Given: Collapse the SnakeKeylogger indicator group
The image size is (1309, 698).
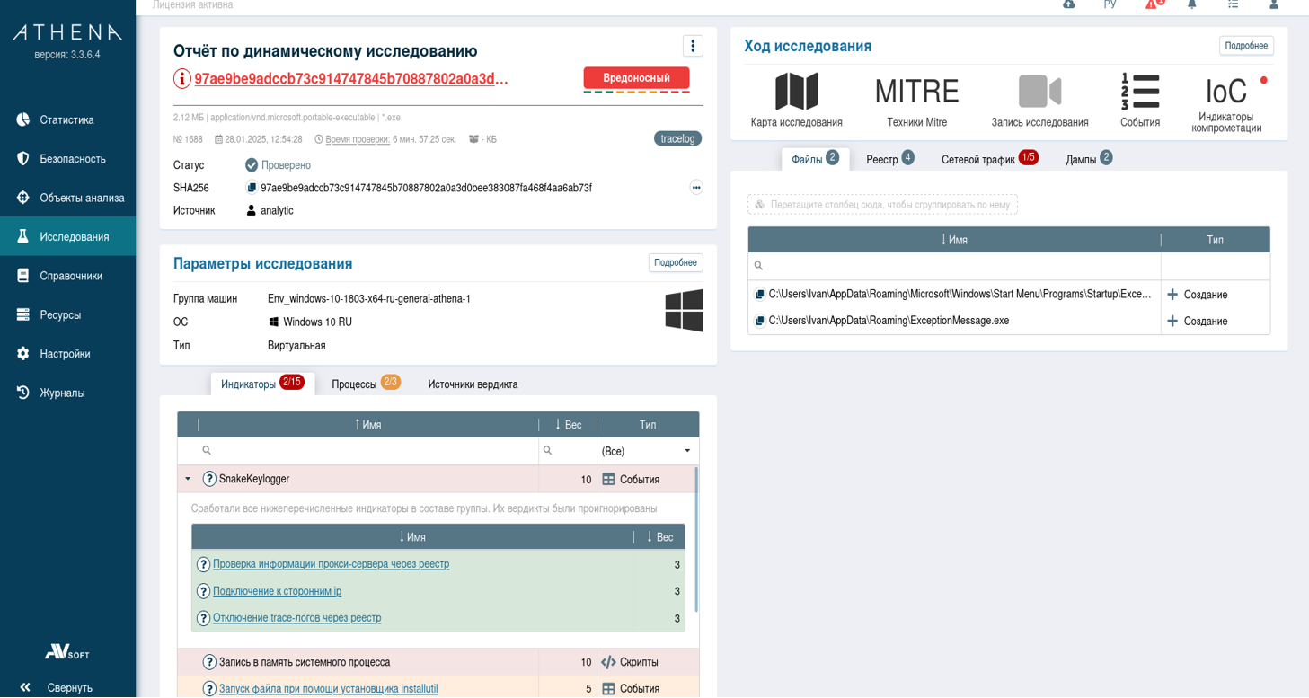Looking at the screenshot, I should [x=188, y=479].
